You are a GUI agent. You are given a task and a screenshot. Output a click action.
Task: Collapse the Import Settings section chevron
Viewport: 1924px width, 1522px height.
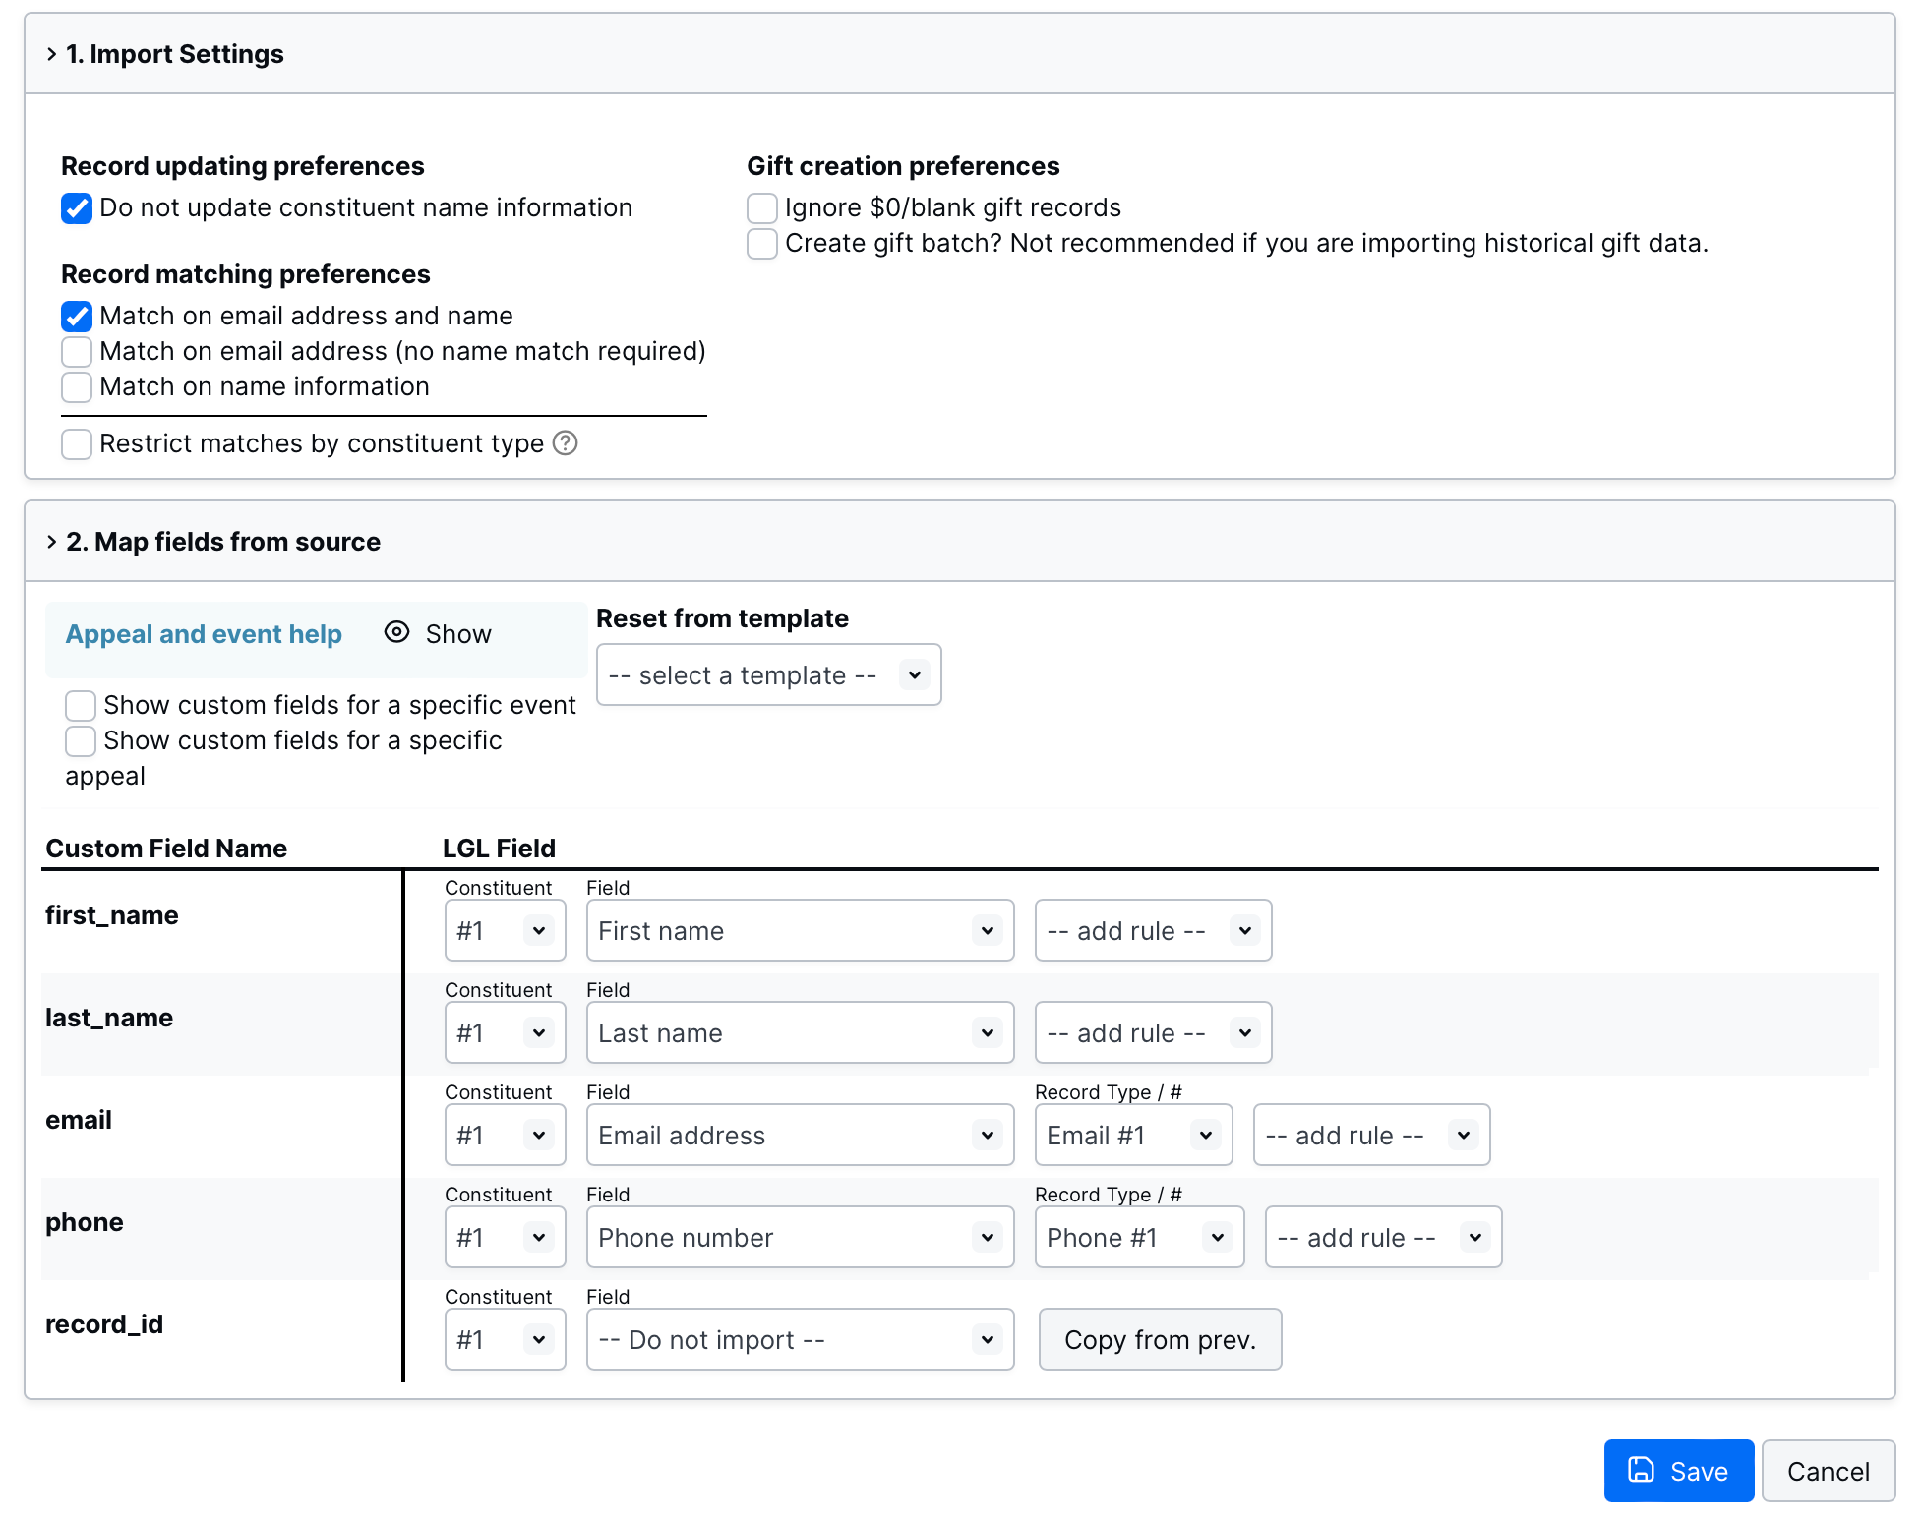[52, 54]
